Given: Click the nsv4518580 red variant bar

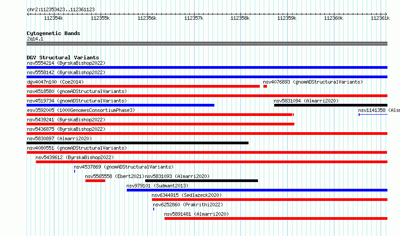Looking at the screenshot, I should click(x=207, y=96).
